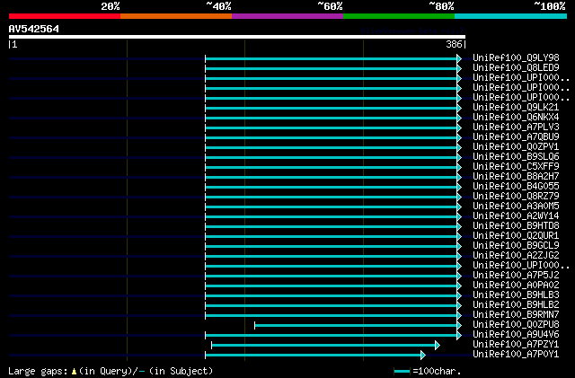
Task: Open hit UniRef100_A7QBU9 label
Action: click(x=516, y=136)
